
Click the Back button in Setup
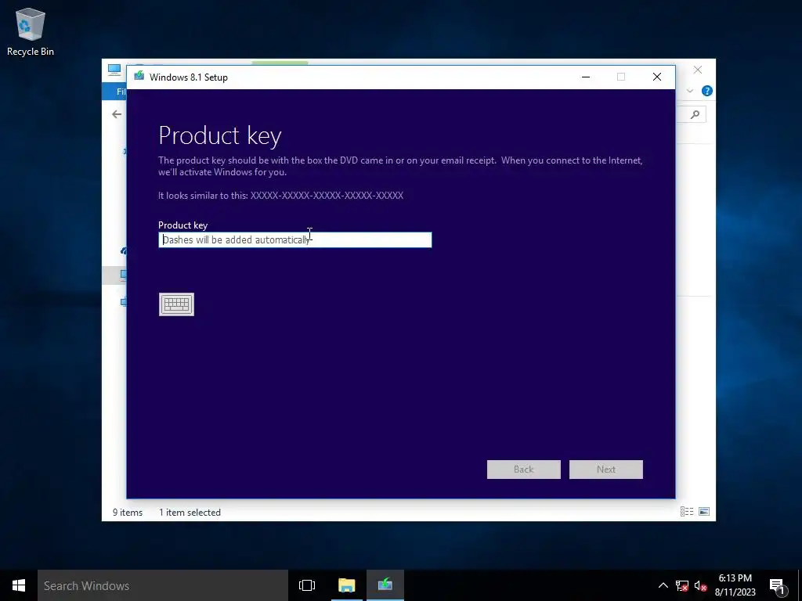pos(524,470)
